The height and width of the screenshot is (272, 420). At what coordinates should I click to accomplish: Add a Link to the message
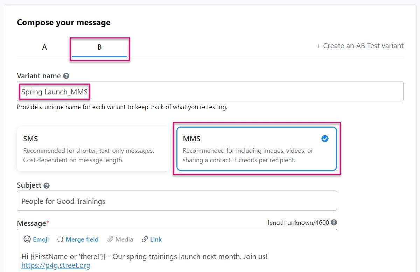point(152,239)
